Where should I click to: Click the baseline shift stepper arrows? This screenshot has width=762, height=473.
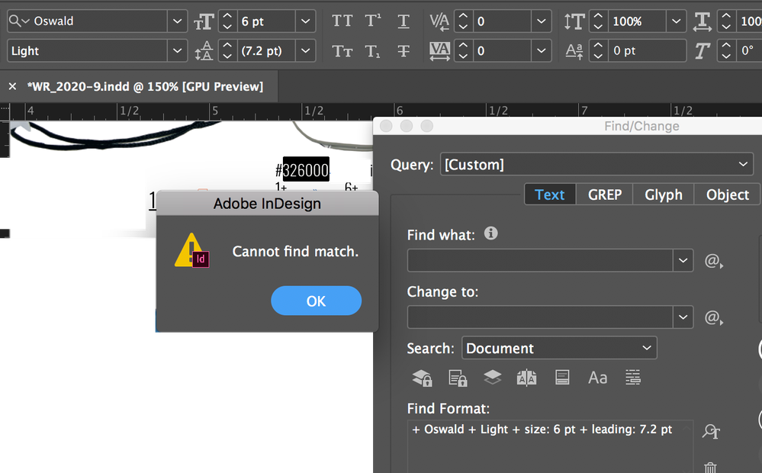click(598, 51)
